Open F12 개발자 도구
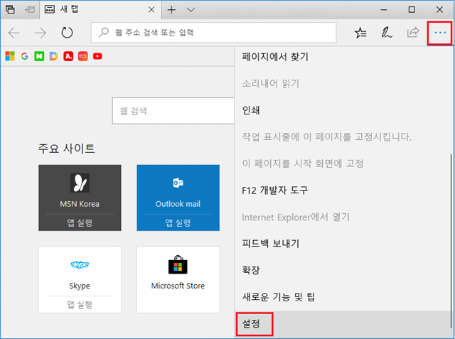Image resolution: width=455 pixels, height=339 pixels. click(342, 190)
